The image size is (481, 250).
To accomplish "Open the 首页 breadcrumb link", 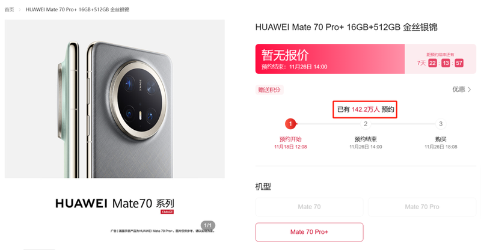I will pos(9,10).
